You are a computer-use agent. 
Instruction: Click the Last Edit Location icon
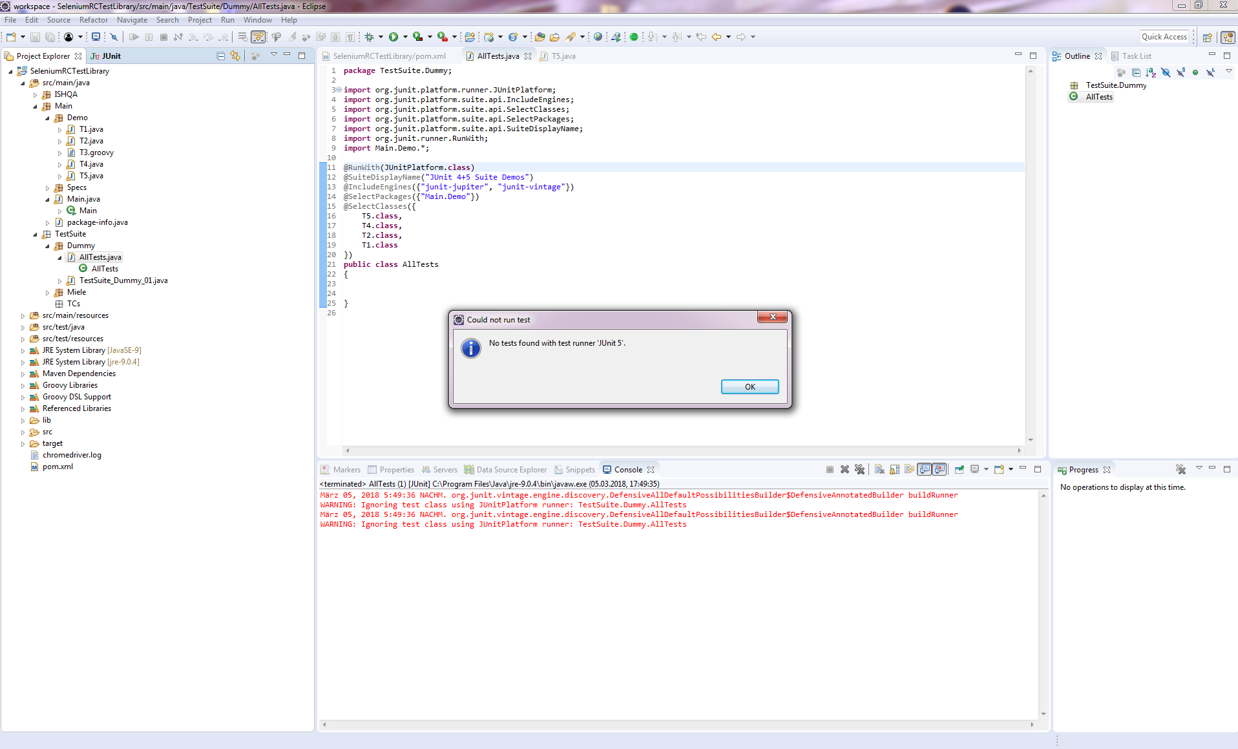point(700,37)
